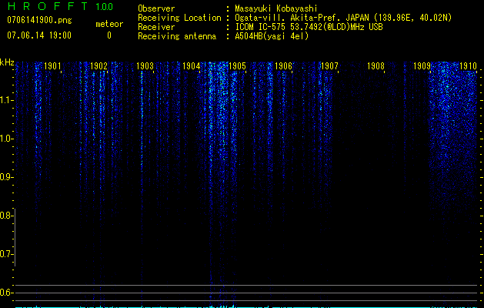The image size is (484, 308).
Task: Click the 1910 time marker
Action: [468, 66]
